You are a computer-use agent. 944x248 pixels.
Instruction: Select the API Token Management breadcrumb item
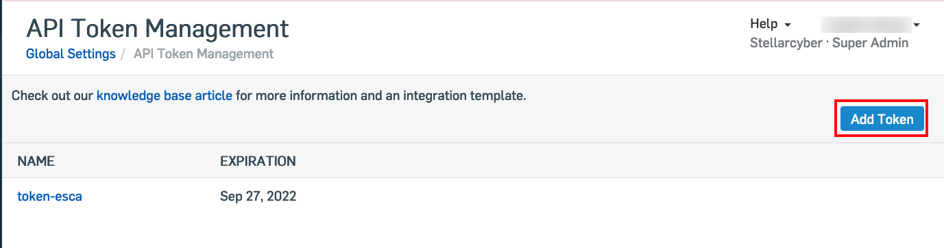[204, 53]
